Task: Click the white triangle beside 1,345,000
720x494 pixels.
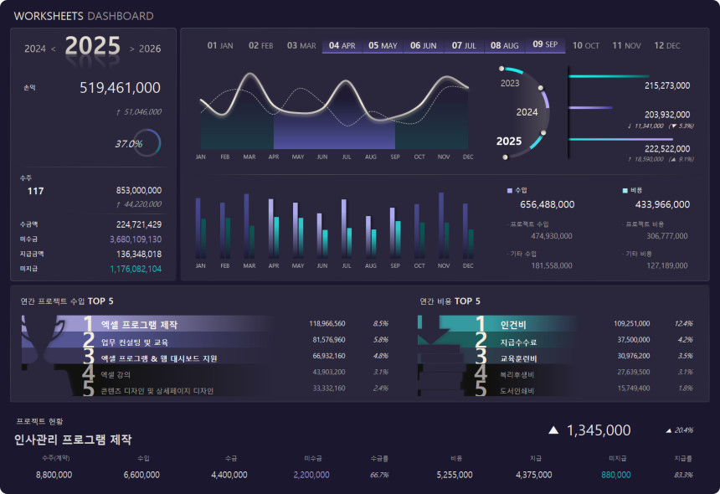Action: [553, 430]
